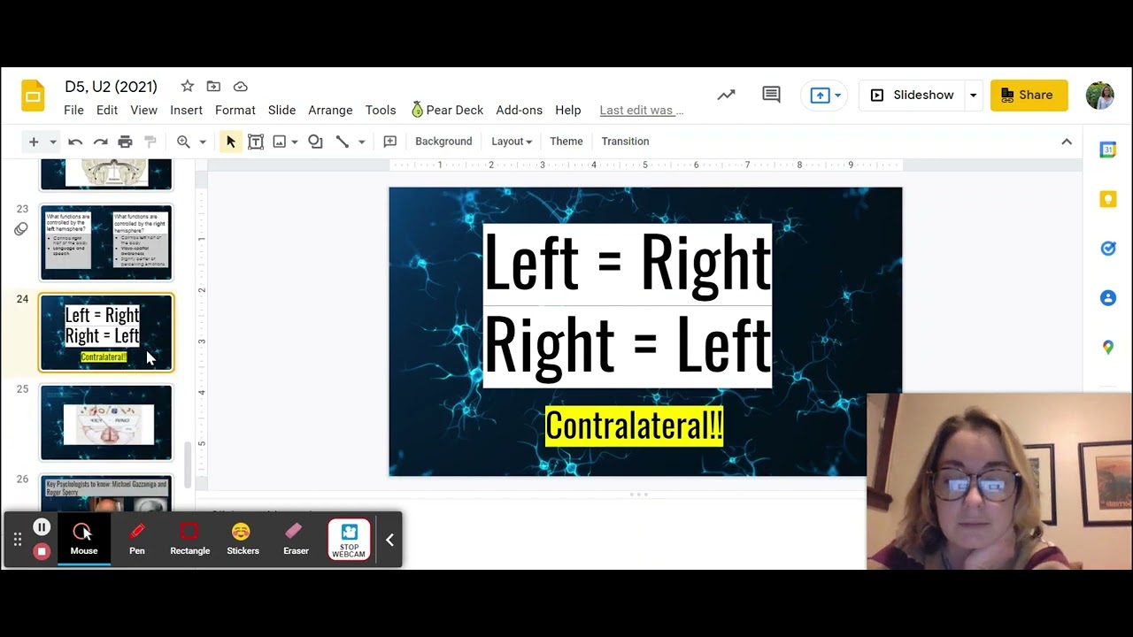
Task: Check the cloud document status icon
Action: 240,86
